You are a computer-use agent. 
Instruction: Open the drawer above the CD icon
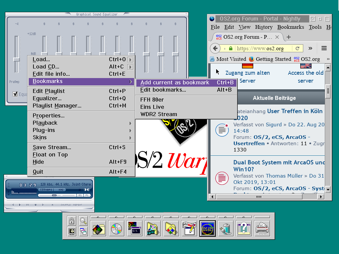pos(116,217)
